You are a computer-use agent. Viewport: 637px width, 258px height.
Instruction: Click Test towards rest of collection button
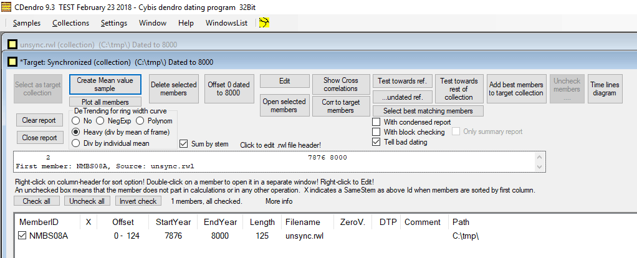[x=459, y=88]
